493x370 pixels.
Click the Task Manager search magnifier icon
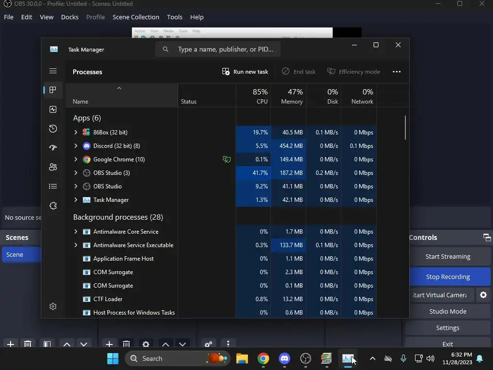tap(166, 50)
